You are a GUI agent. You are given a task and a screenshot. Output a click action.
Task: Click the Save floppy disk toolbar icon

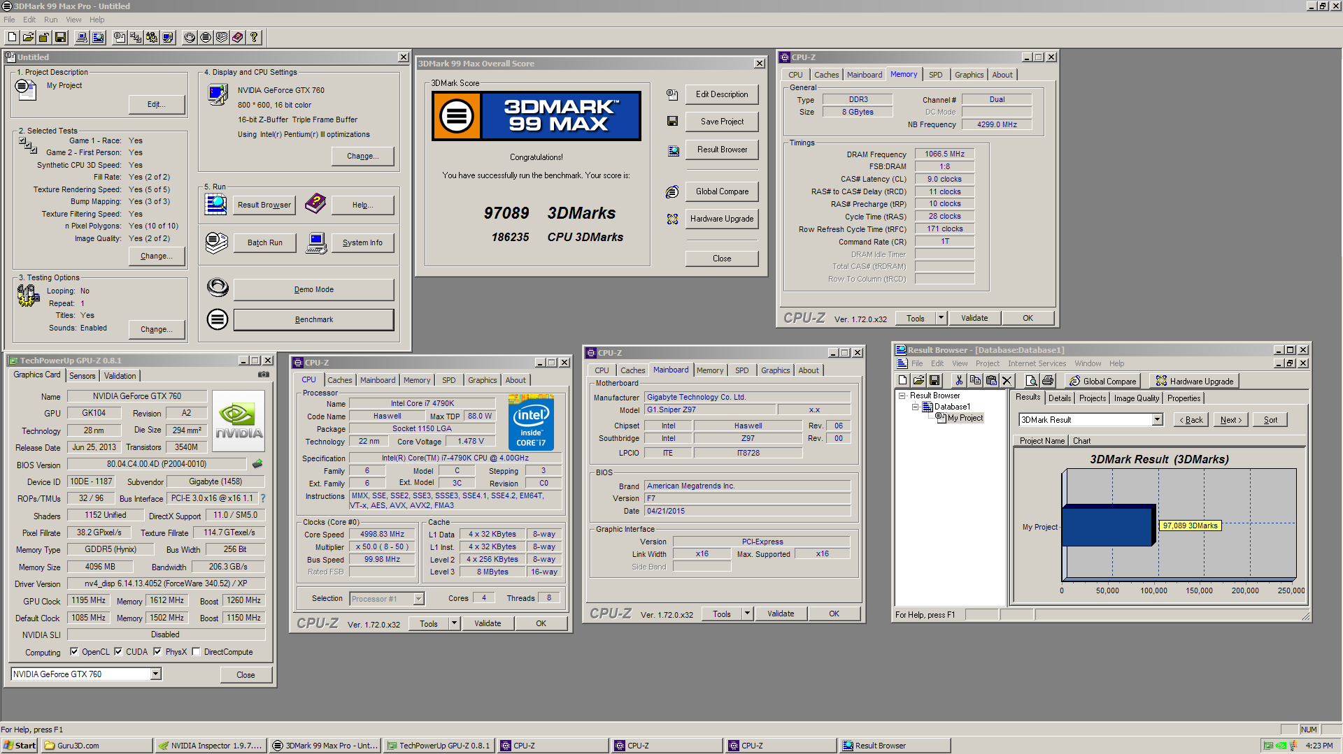[60, 38]
